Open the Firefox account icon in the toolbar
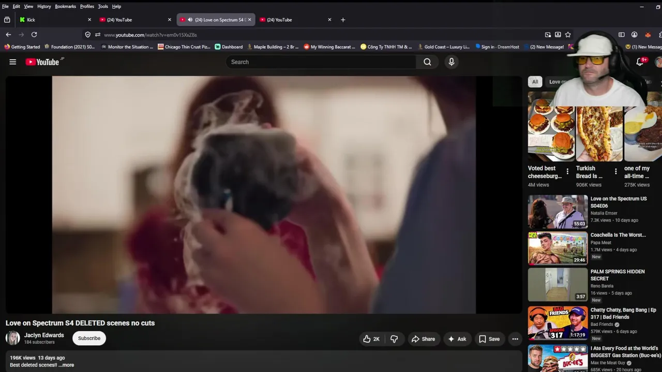This screenshot has width=662, height=372. tap(634, 35)
